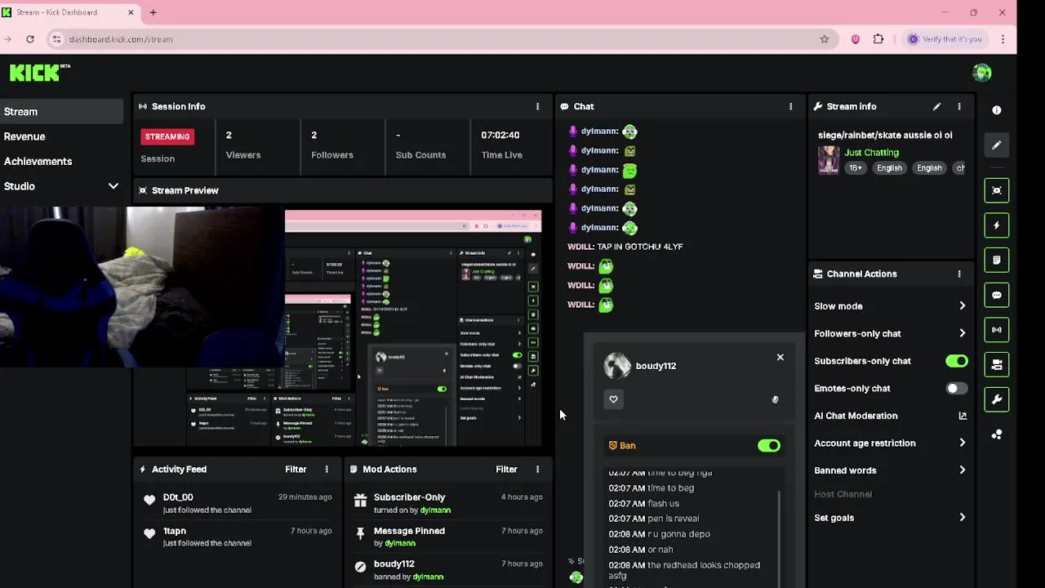
Task: Toggle the broadcast session info widget icon
Action: click(x=996, y=330)
